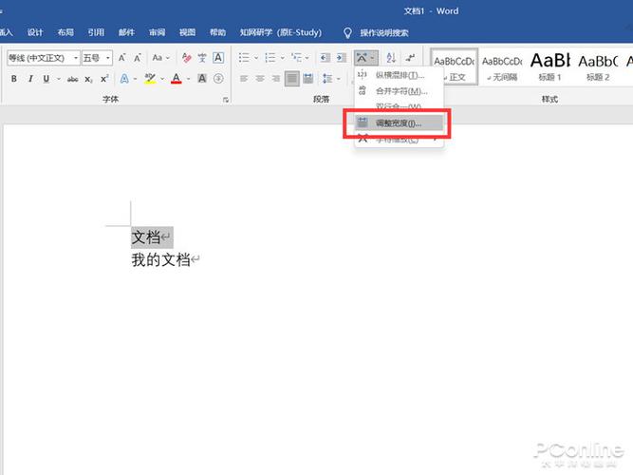Open the 布局 ribbon tab
Screen dimensions: 633x475
[65, 32]
